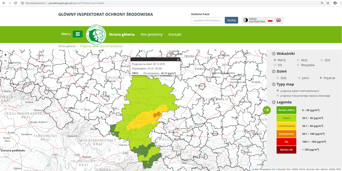Switch to the Polish language flag

270,20
